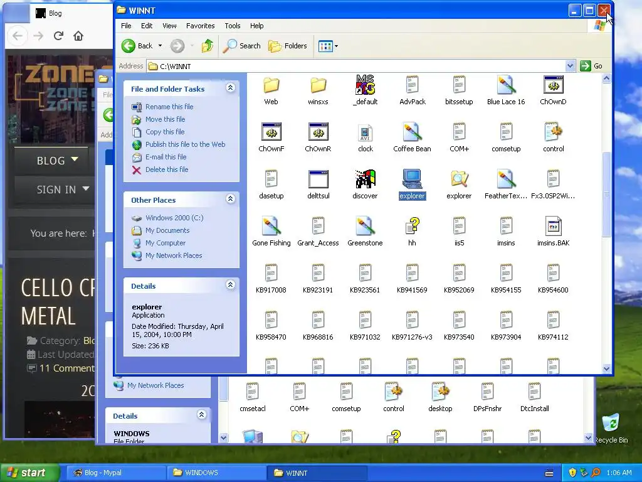Toggle the Folders pane button
The image size is (642, 482).
click(x=287, y=46)
